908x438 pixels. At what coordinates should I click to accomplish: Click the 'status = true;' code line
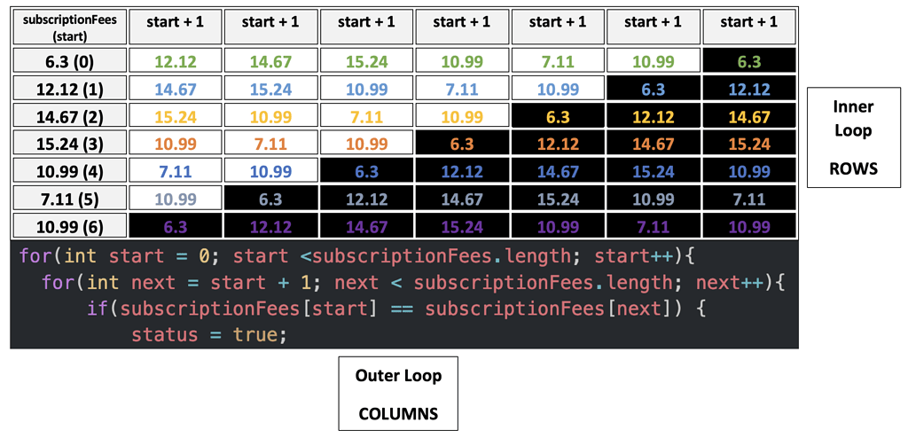[209, 335]
